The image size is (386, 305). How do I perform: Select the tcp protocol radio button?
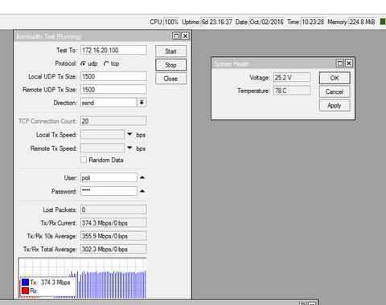[106, 63]
